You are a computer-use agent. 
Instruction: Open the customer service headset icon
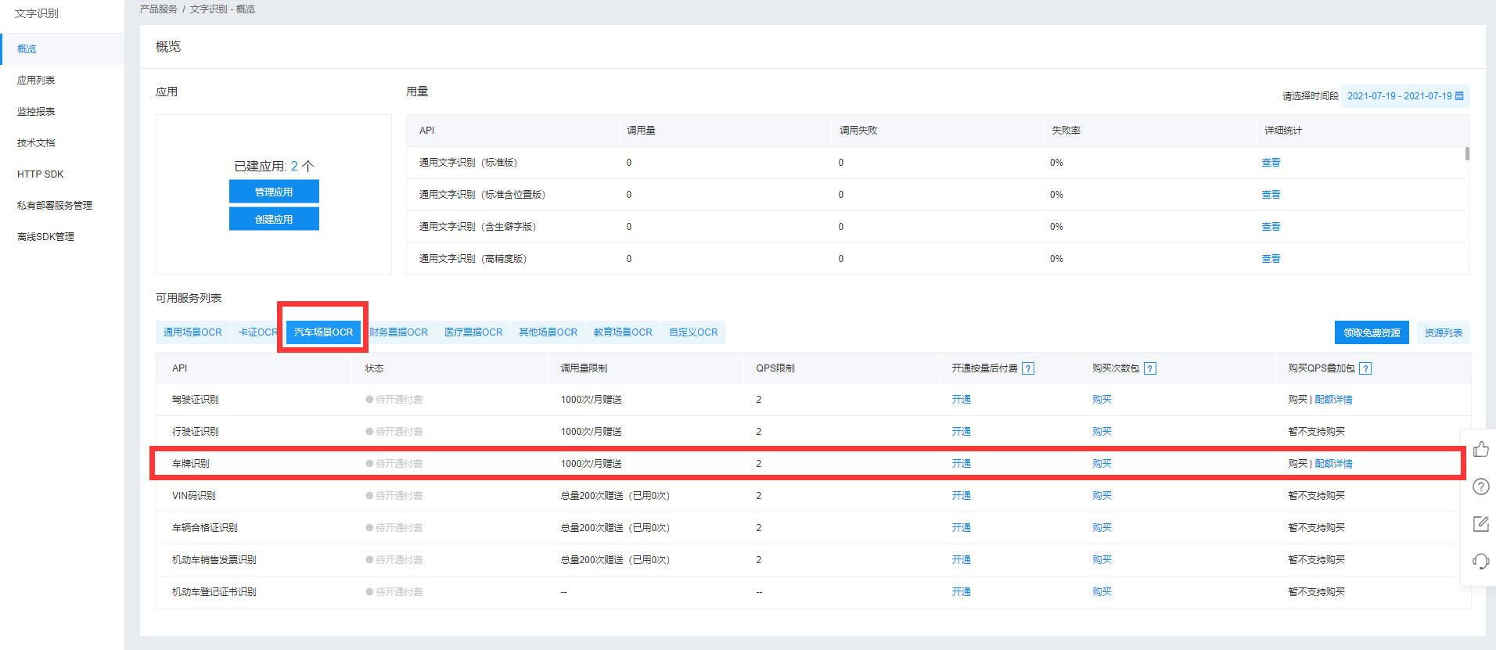(1480, 561)
